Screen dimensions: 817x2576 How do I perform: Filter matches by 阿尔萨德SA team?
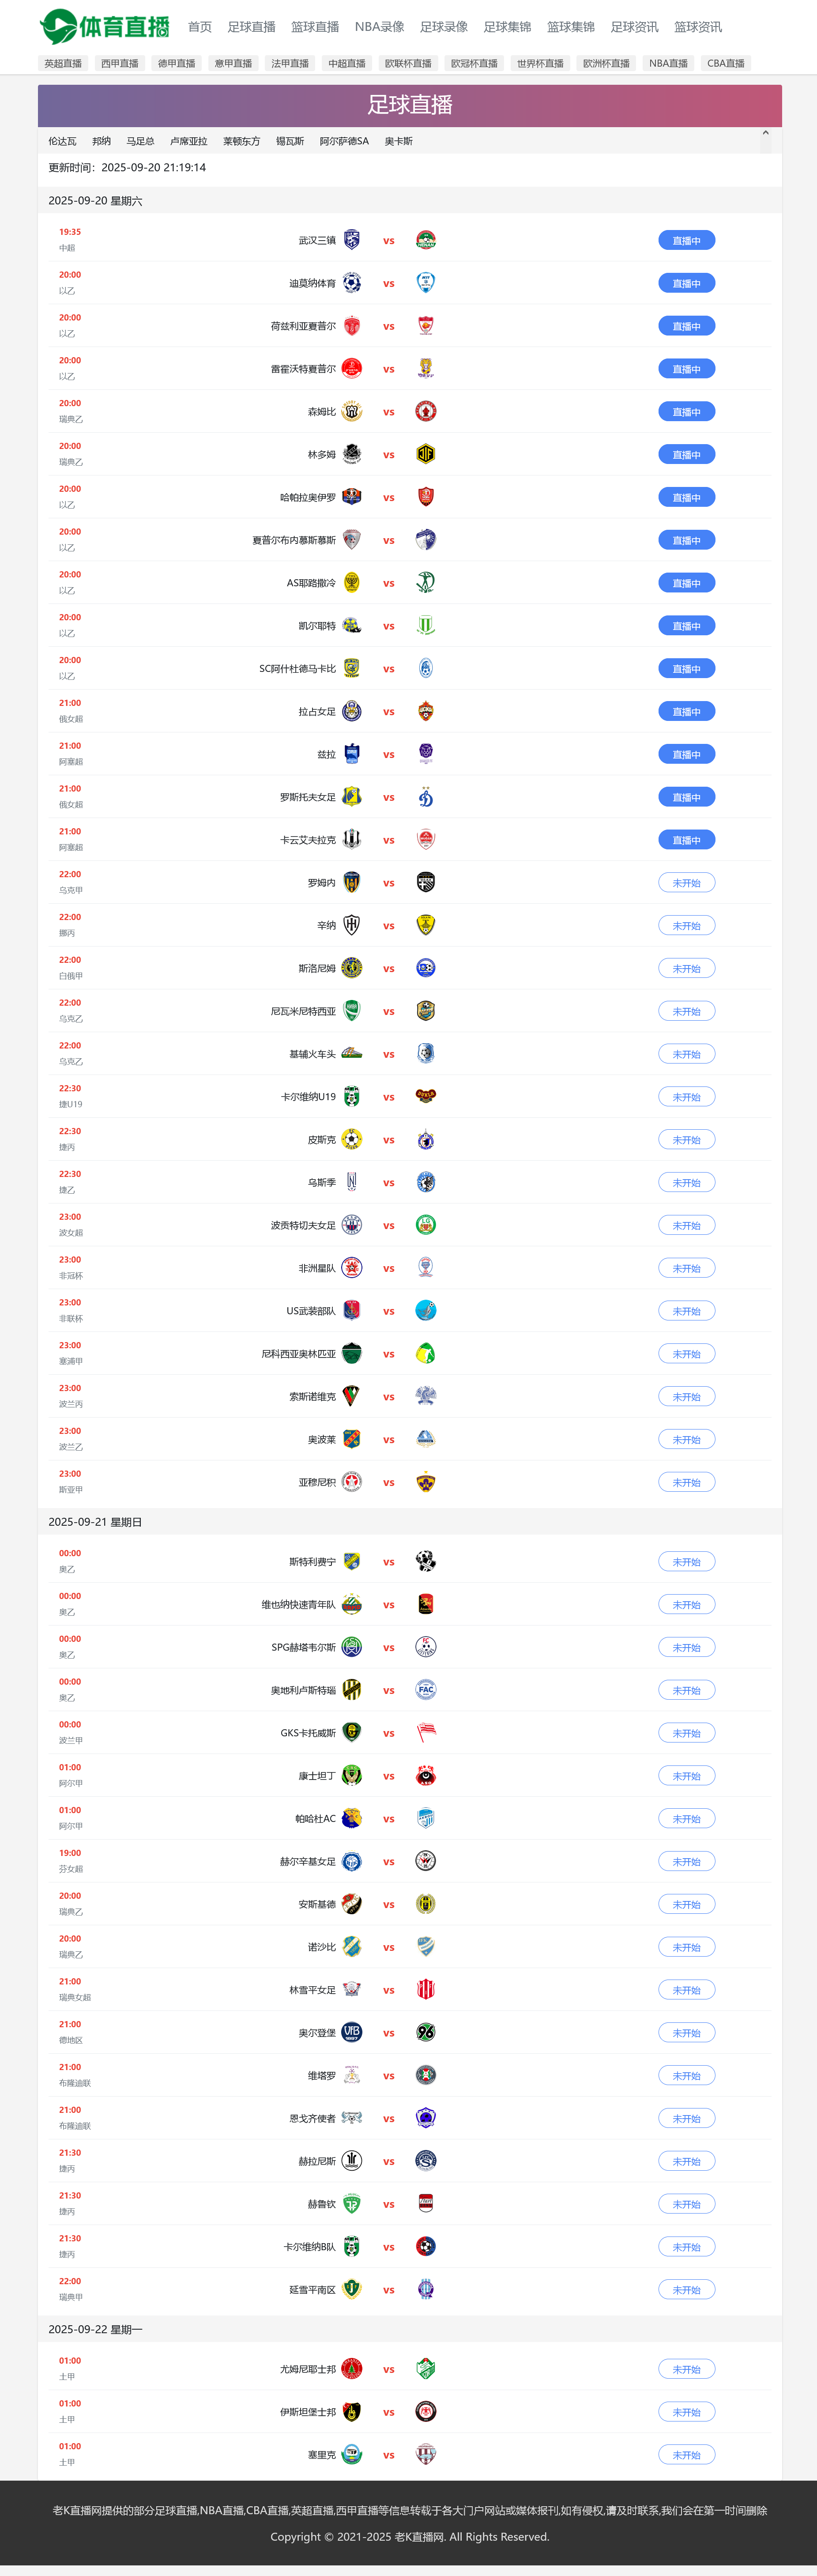(x=344, y=141)
